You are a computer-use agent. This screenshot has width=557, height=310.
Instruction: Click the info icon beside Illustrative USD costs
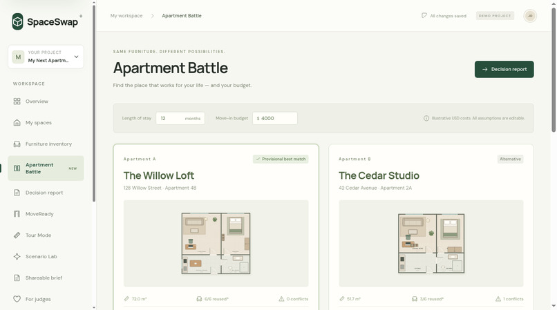pos(426,118)
